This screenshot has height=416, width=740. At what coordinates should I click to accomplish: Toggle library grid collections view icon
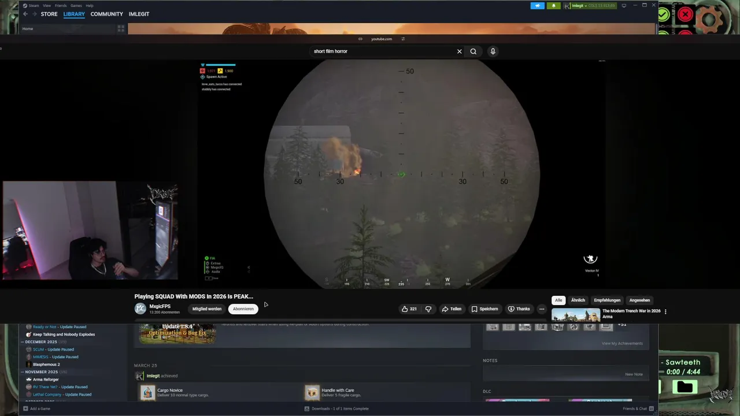121,28
